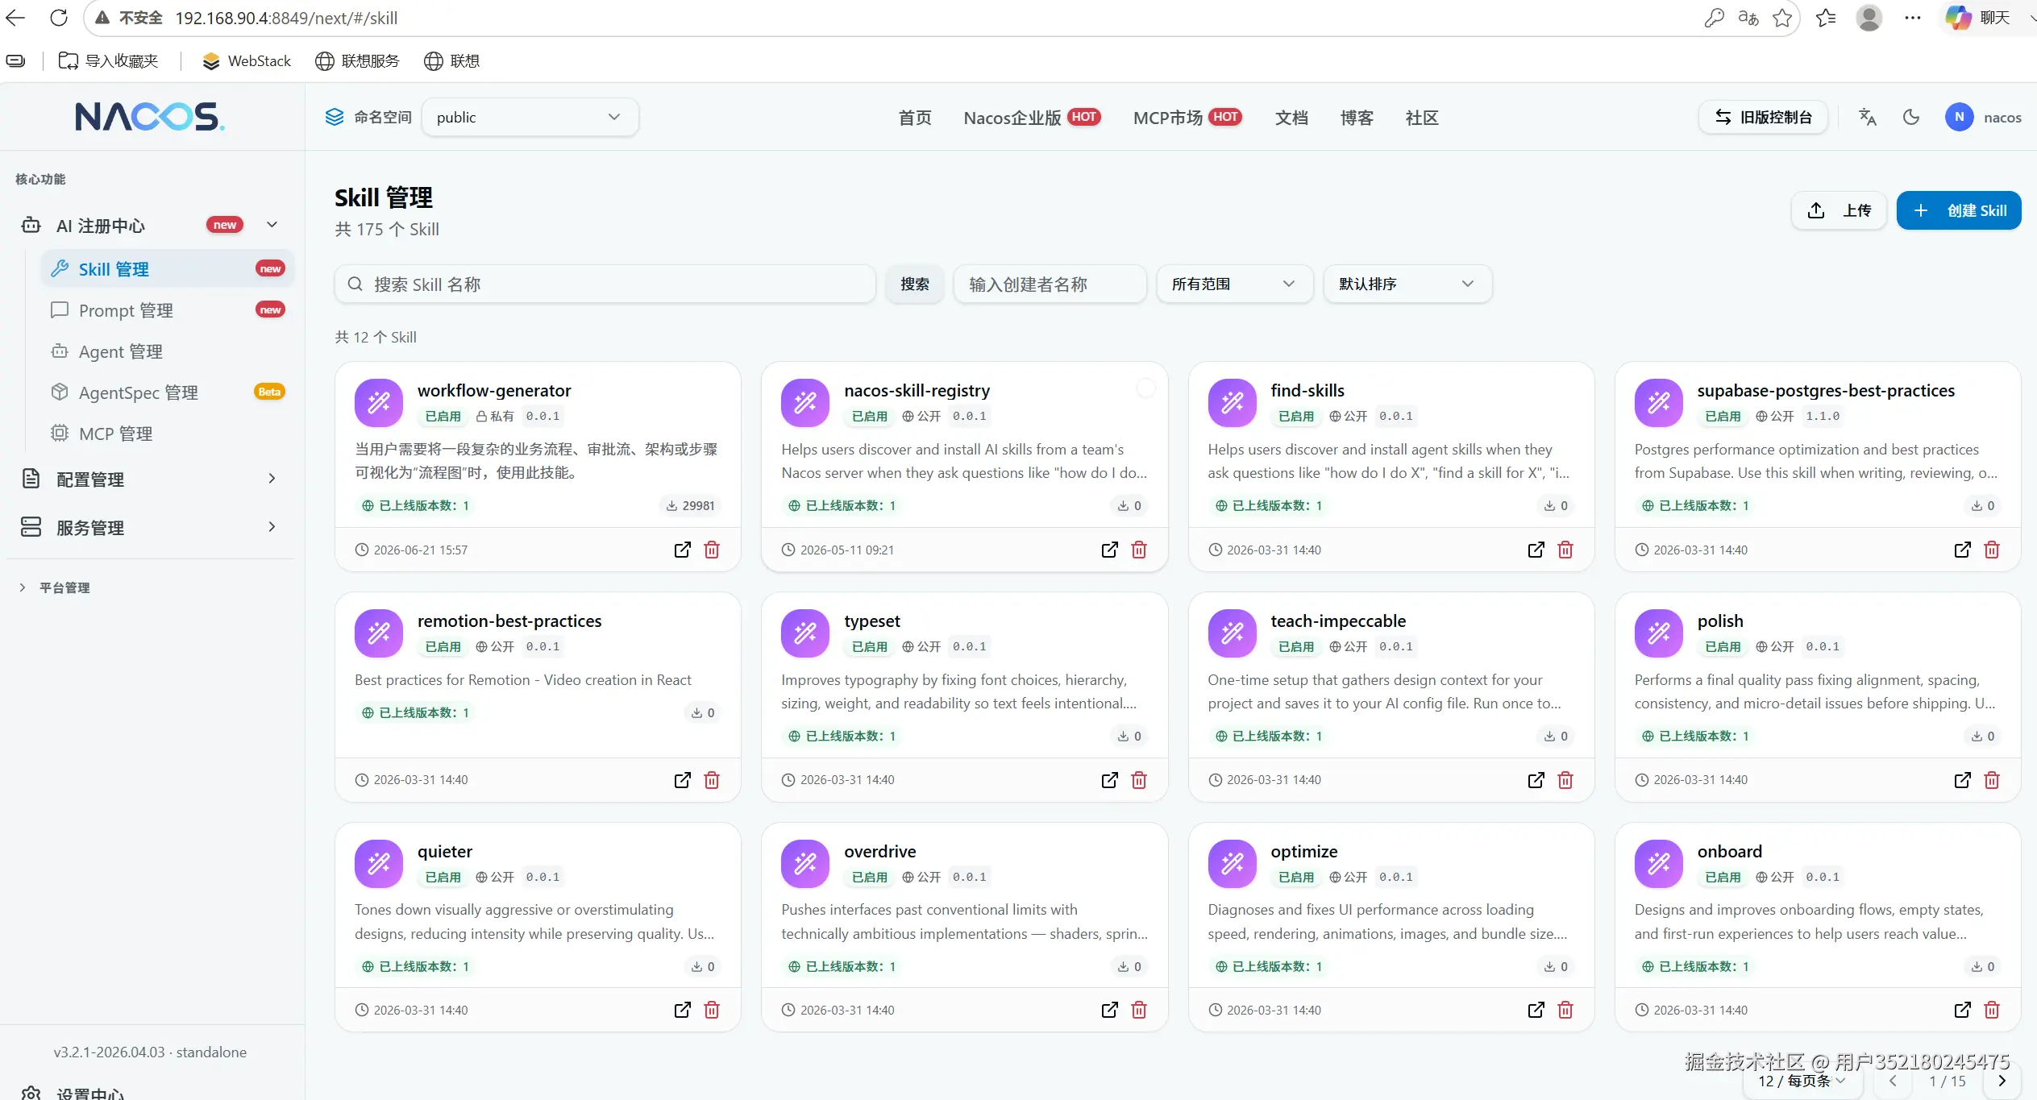Screen dimensions: 2037x1100
Task: Open find-skills external link icon
Action: [1536, 550]
